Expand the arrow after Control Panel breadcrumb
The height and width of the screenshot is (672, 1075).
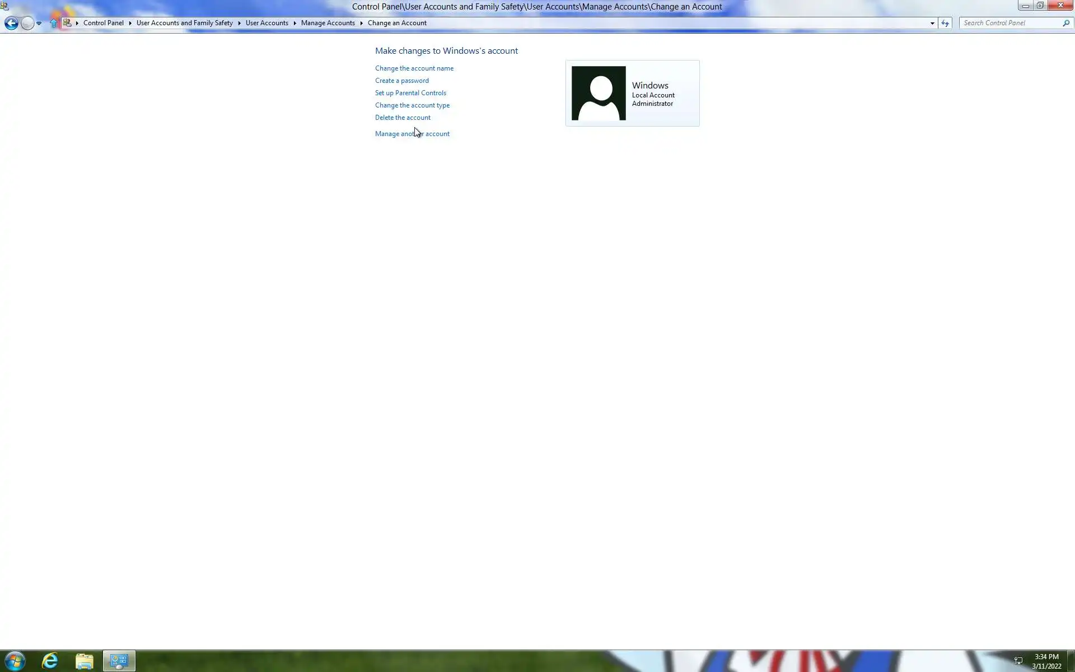pos(130,23)
